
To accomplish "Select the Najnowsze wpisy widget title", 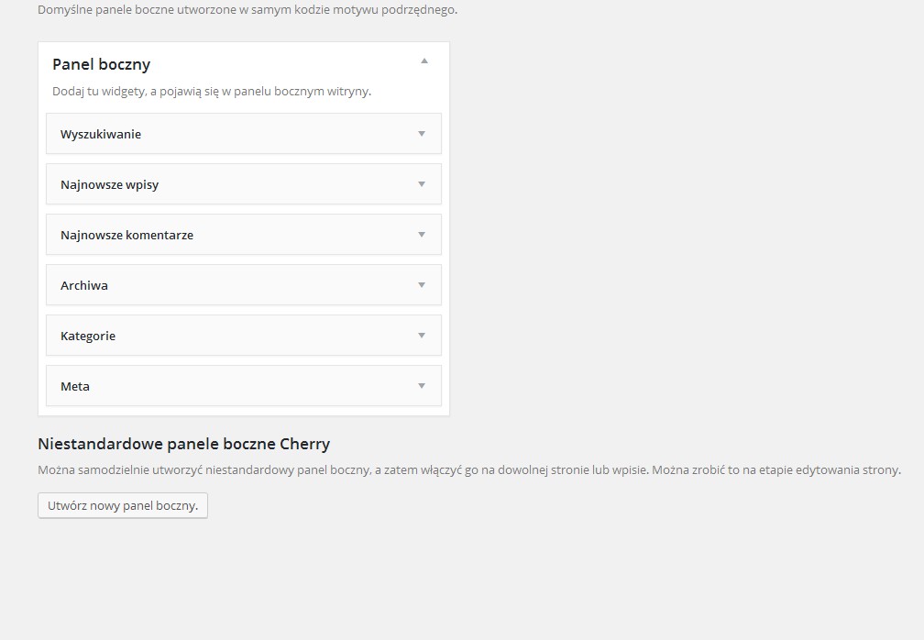I will pyautogui.click(x=109, y=184).
